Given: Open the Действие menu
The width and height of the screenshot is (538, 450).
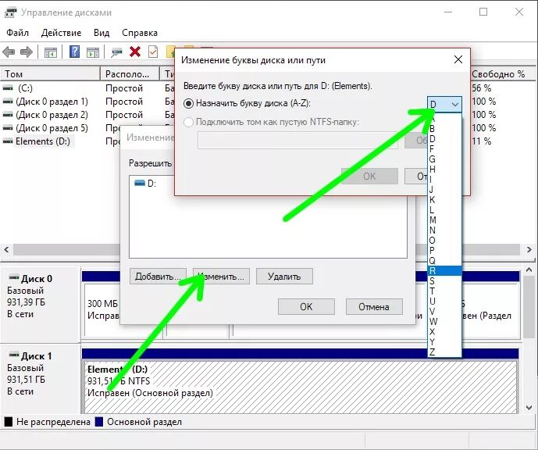Looking at the screenshot, I should click(61, 33).
